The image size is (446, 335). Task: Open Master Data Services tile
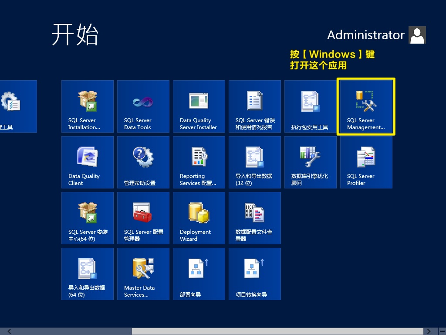143,274
